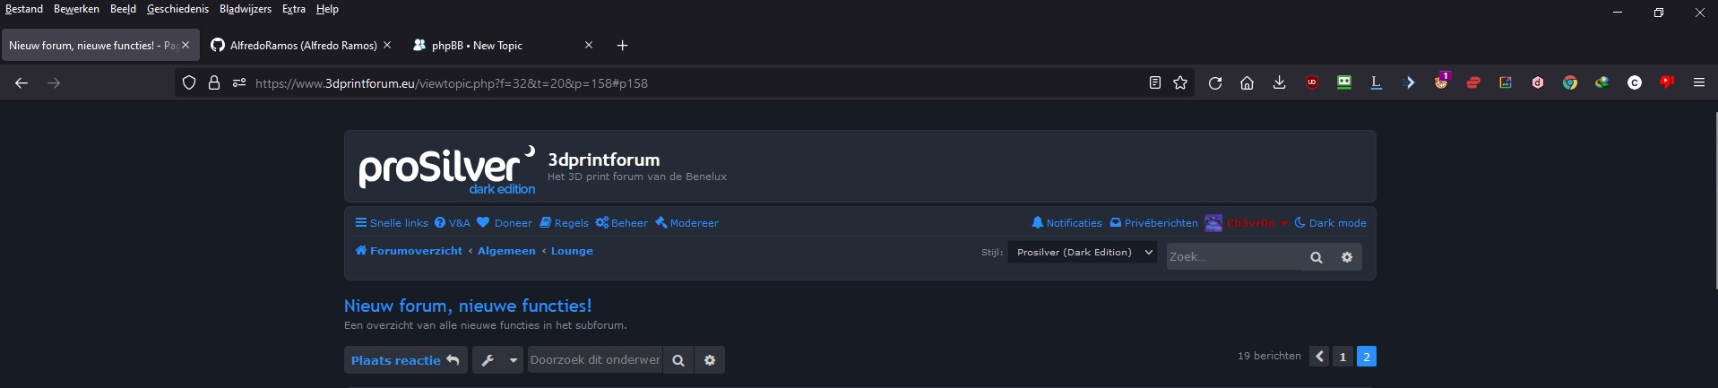
Task: Open the topic tools wrench dropdown
Action: (497, 360)
